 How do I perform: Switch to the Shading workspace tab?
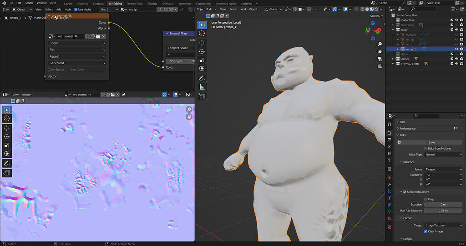tap(152, 3)
